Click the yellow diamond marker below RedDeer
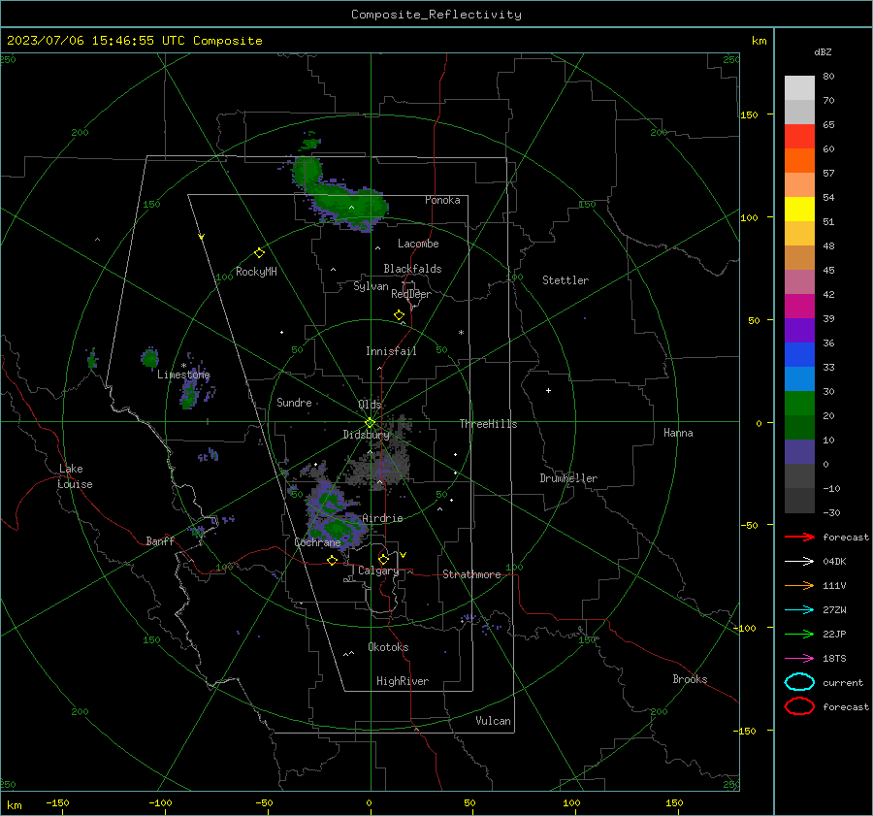 click(x=400, y=315)
